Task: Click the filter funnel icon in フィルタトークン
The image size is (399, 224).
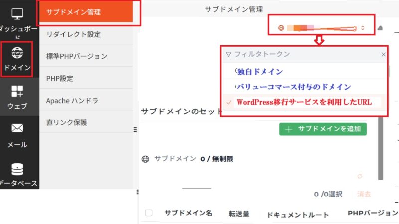Action: tap(228, 54)
